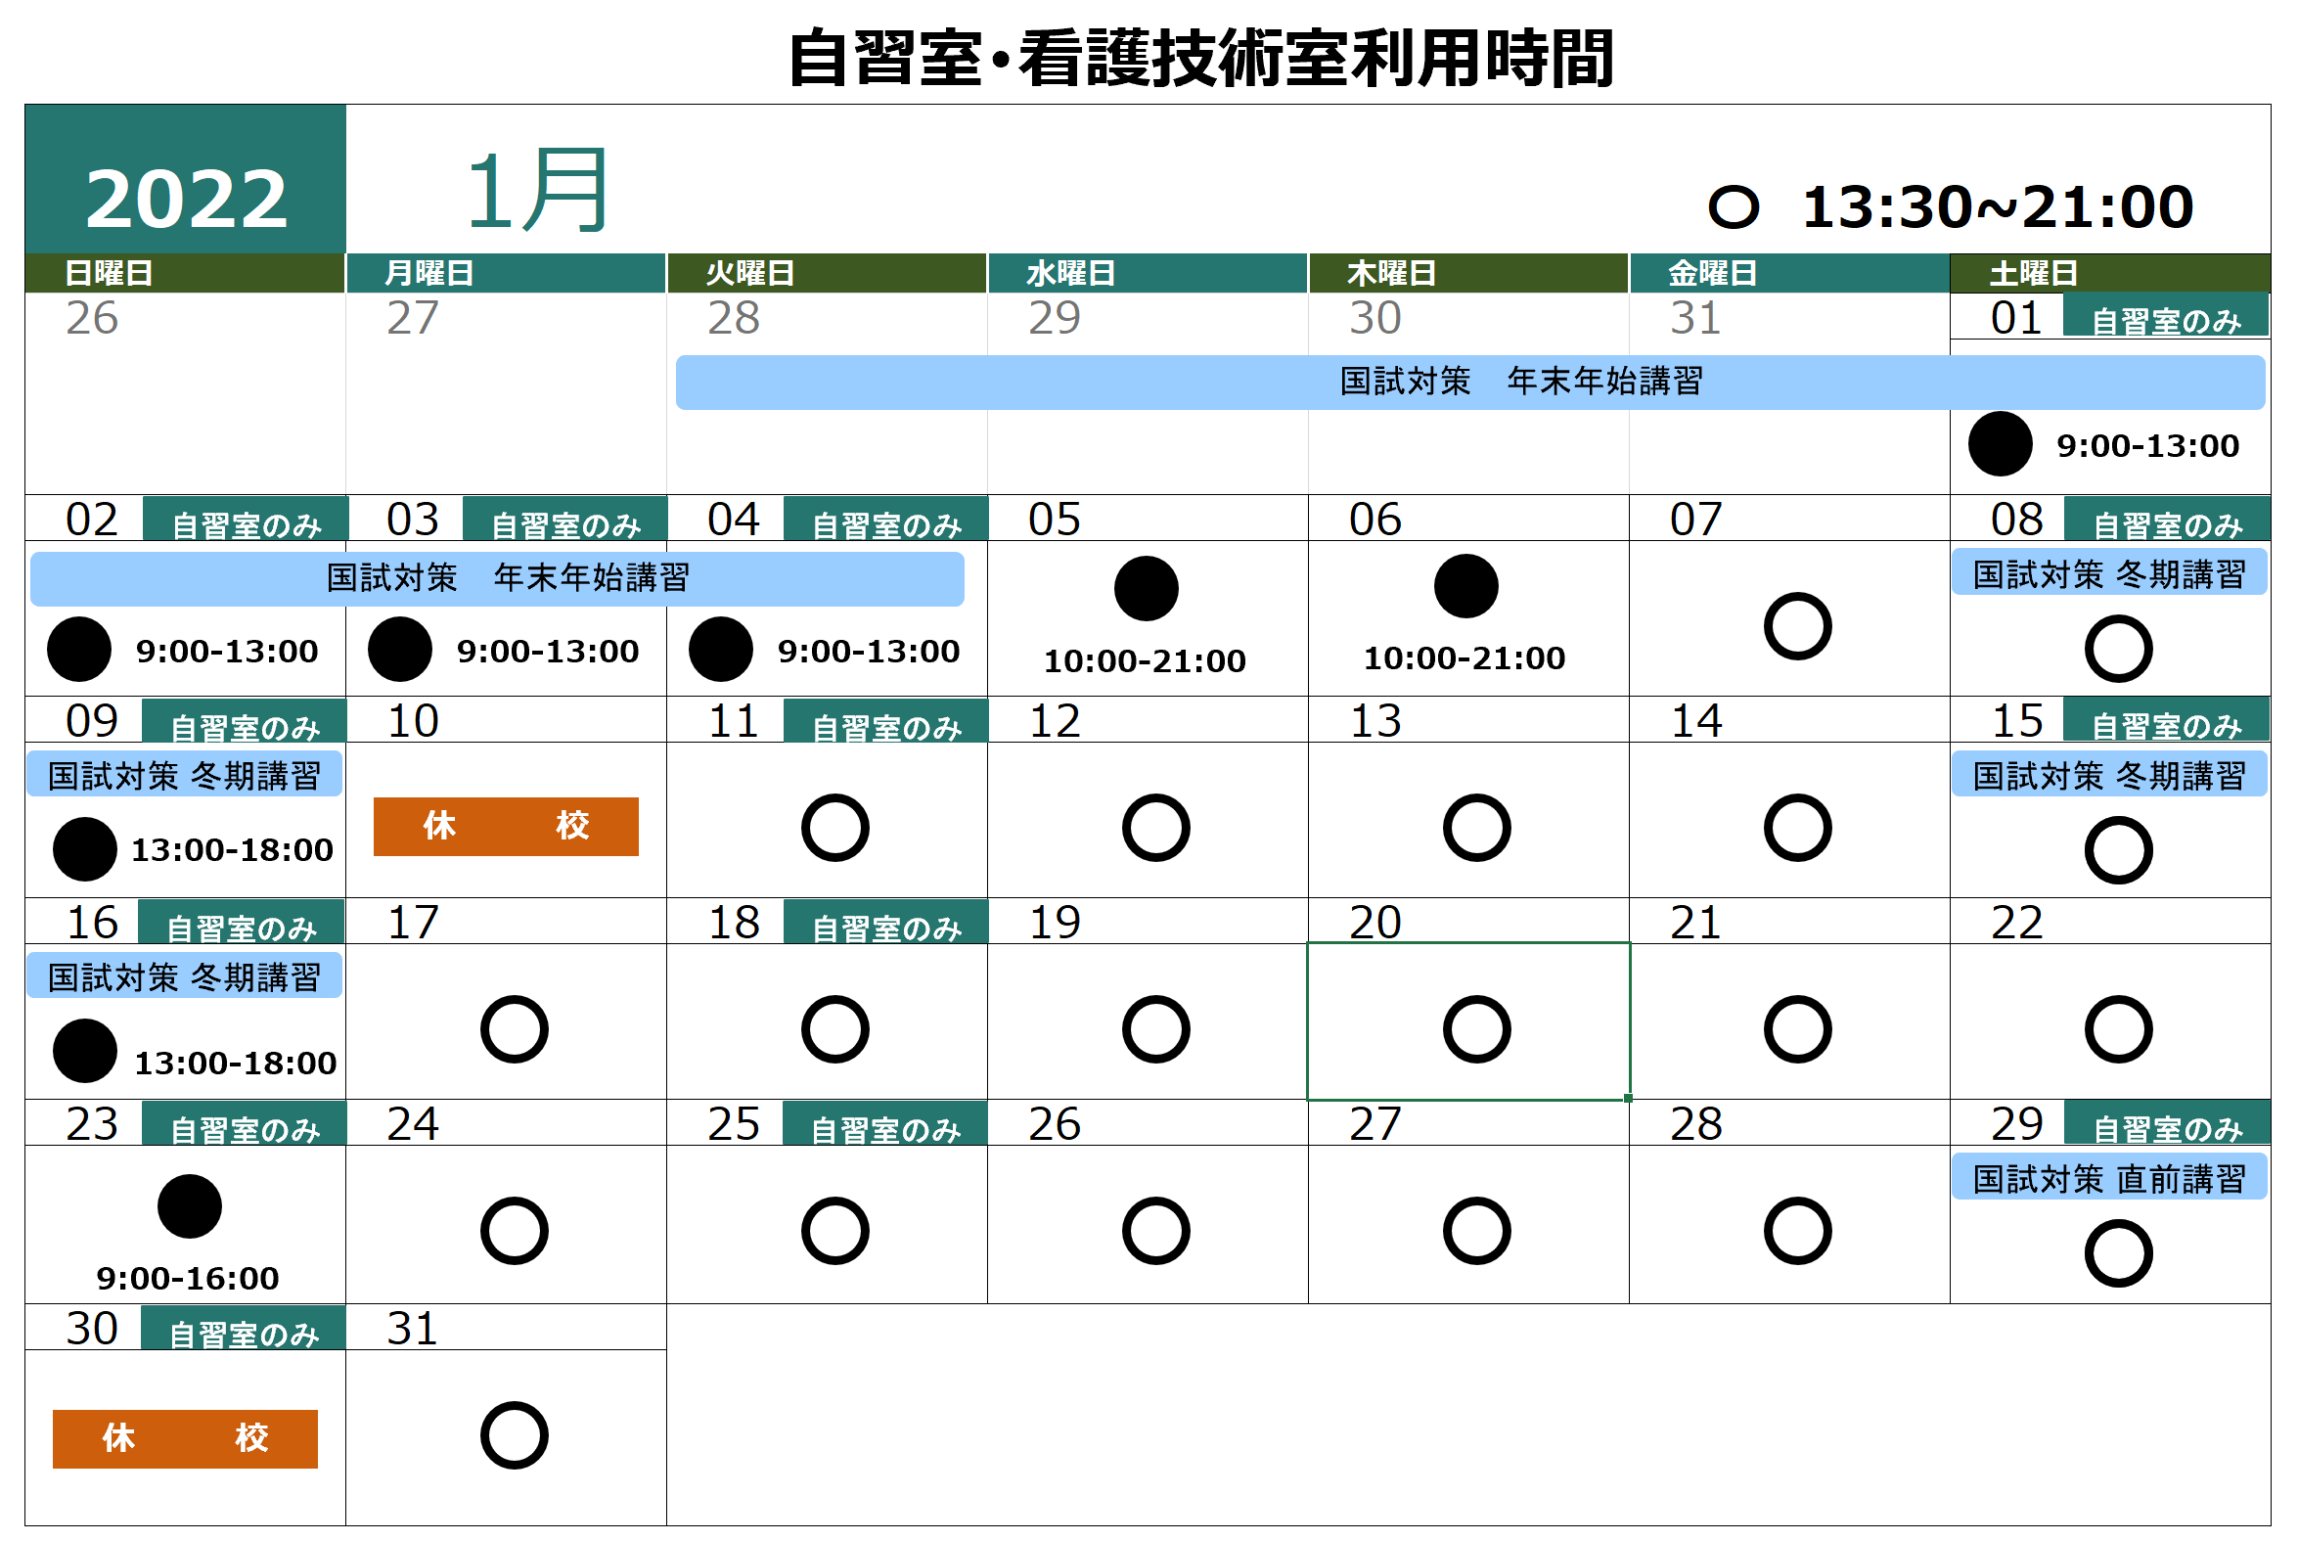Click the 日曜日 column header

click(186, 273)
